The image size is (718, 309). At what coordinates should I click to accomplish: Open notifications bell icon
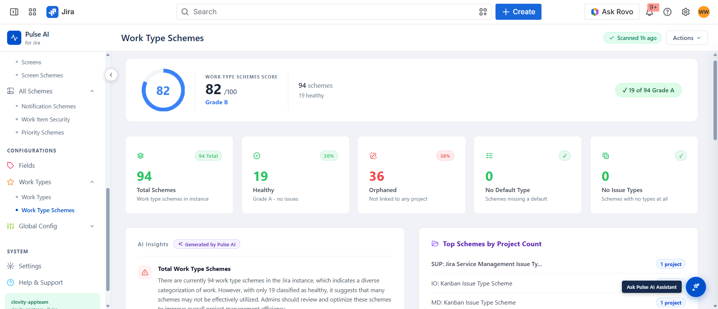(x=650, y=12)
